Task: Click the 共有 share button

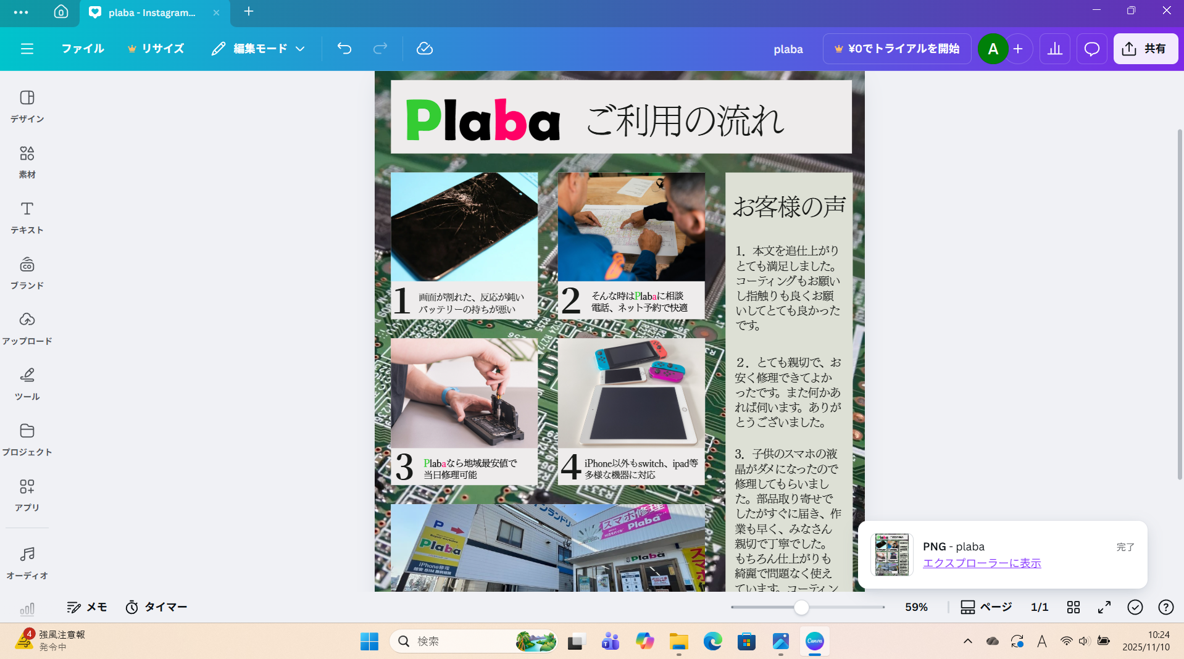Action: click(1145, 49)
